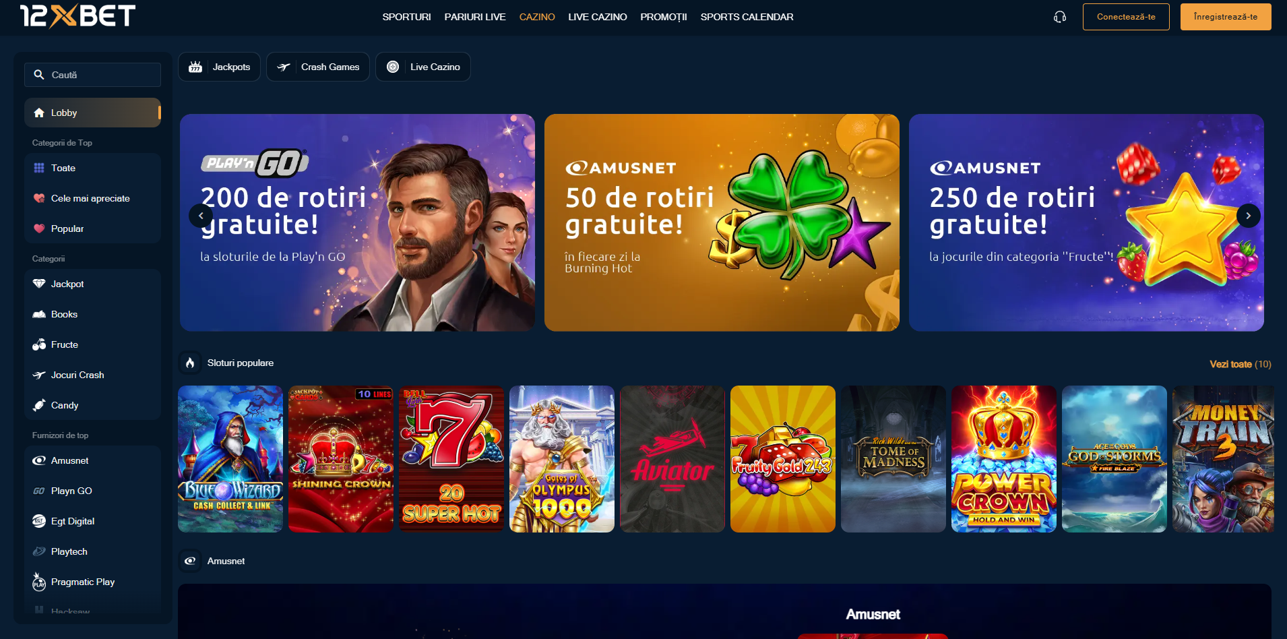The image size is (1287, 639).
Task: Select the Lobby sidebar item
Action: tap(92, 113)
